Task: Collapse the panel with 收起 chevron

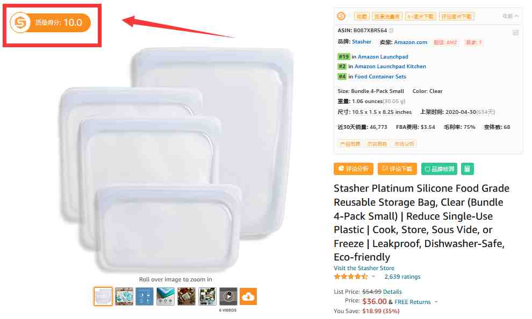Action: point(511,16)
